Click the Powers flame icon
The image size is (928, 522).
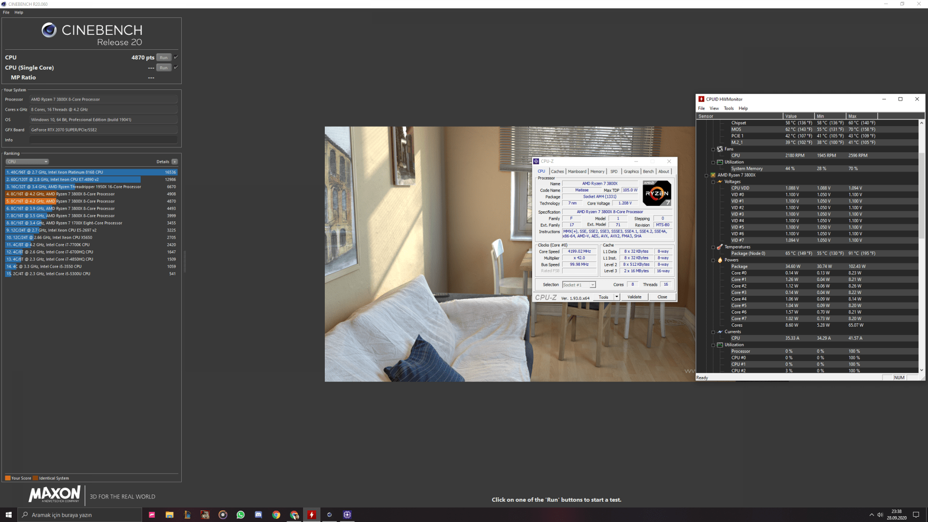[720, 260]
